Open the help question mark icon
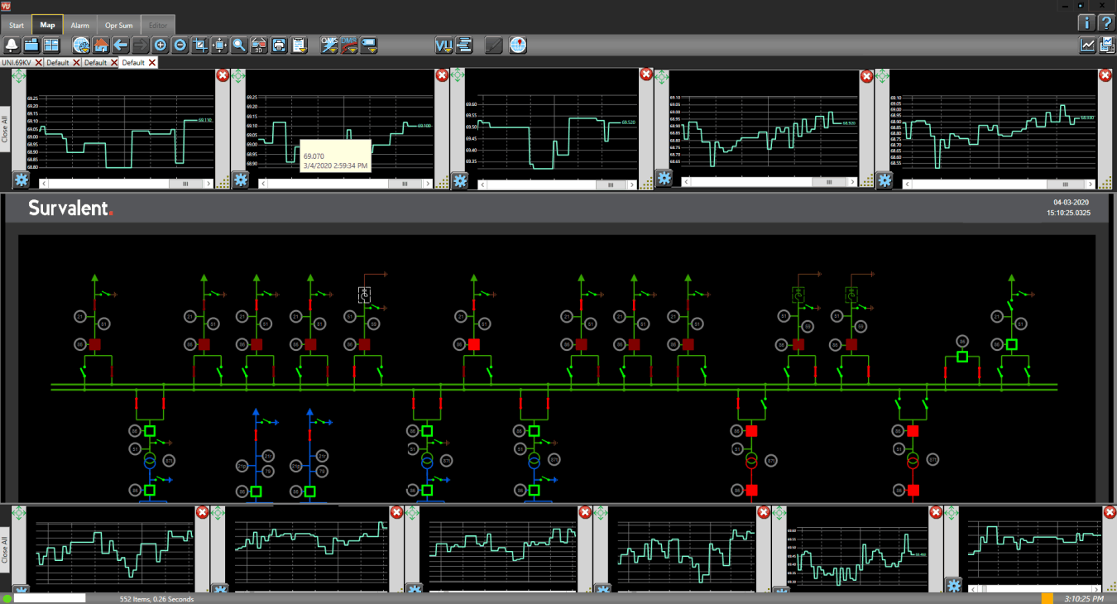Screen dimensions: 1117x604 coord(1105,22)
